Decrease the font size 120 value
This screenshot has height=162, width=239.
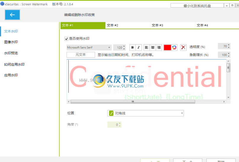[x=124, y=49]
